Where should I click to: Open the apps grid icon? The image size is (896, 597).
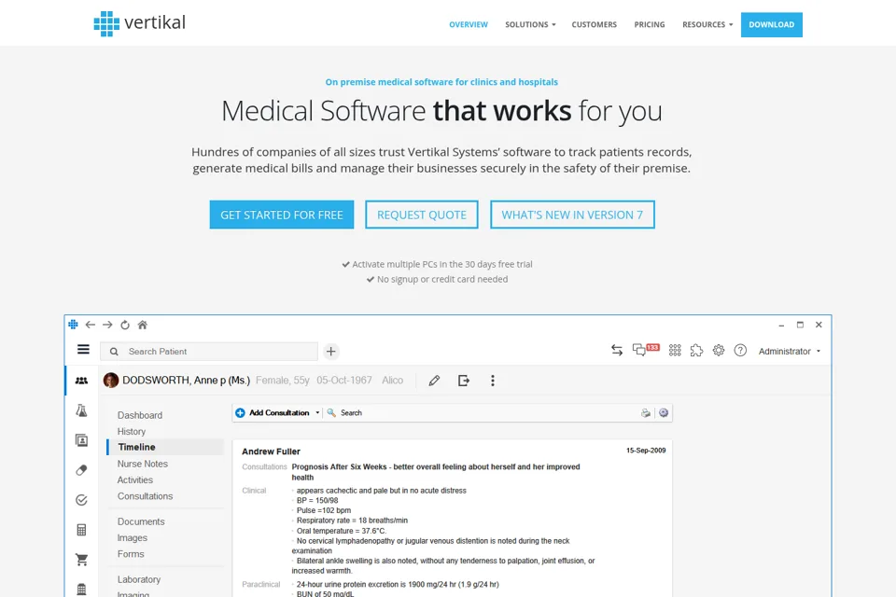click(675, 350)
